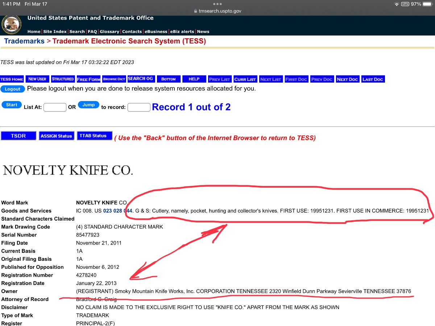Screen dimensions: 435x326
Task: Tap the battery icon in status bar
Action: click(x=427, y=4)
